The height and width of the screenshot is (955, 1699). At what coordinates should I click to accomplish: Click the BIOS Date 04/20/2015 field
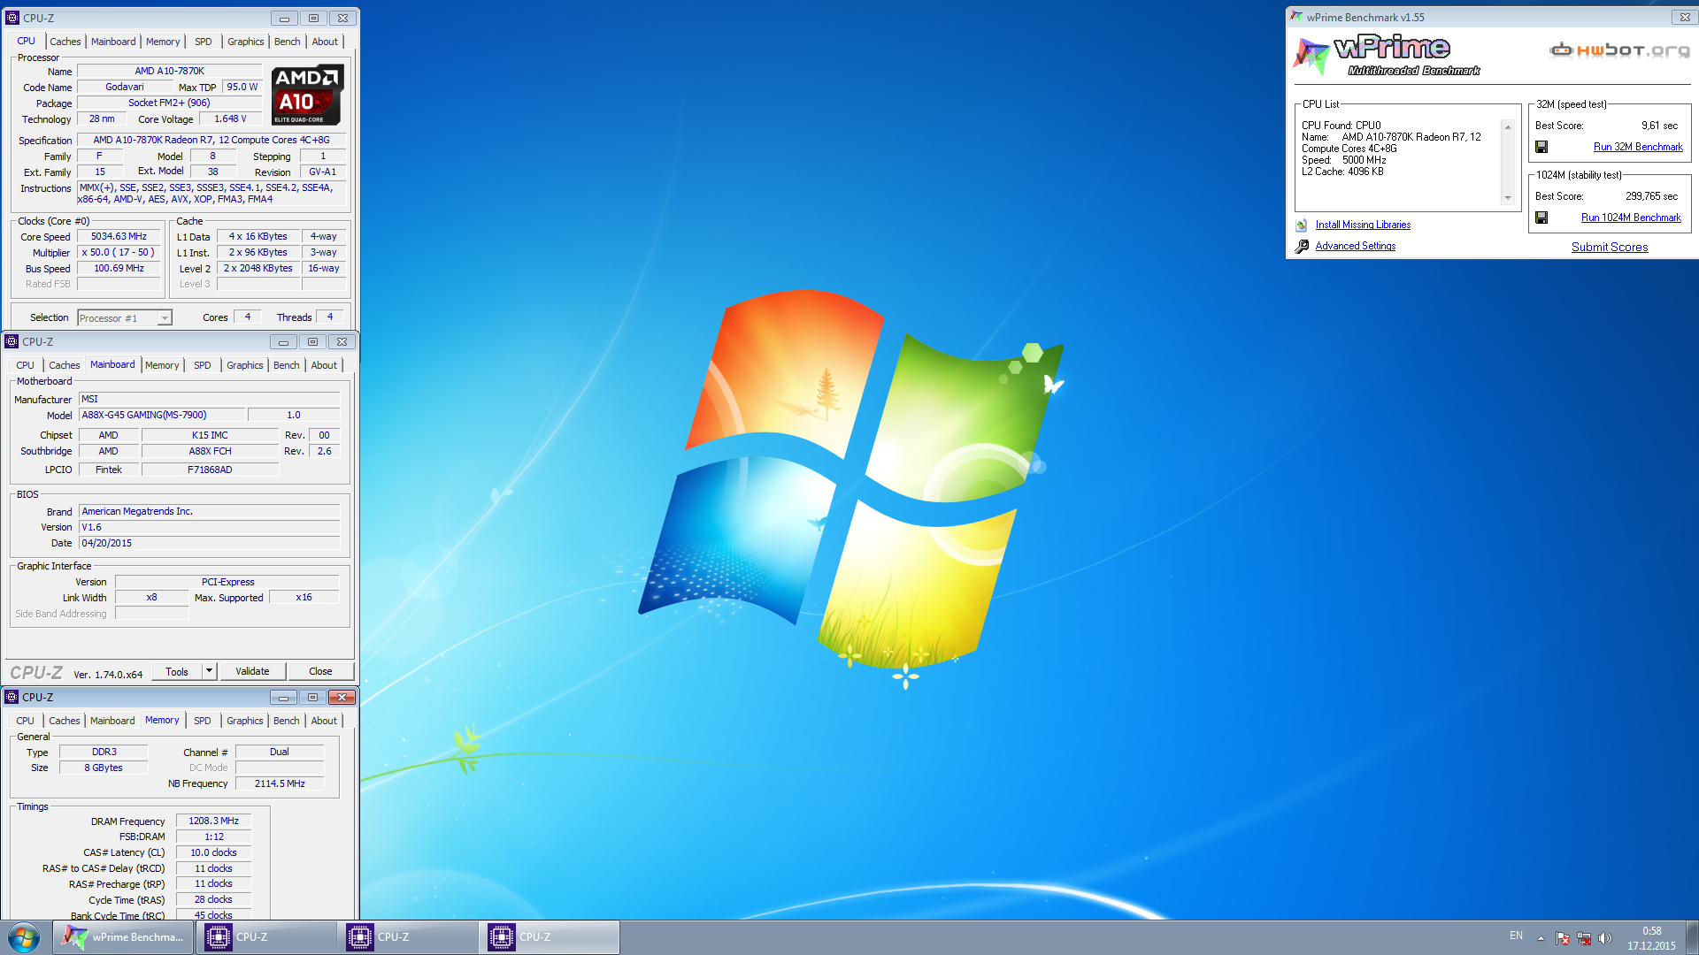click(x=210, y=544)
